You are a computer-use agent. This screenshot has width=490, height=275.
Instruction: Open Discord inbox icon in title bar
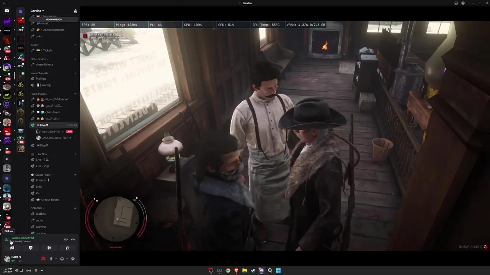point(456,3)
